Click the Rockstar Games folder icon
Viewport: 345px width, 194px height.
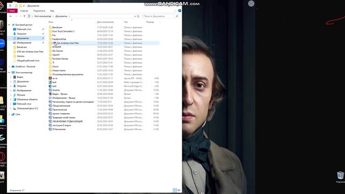coord(50,59)
